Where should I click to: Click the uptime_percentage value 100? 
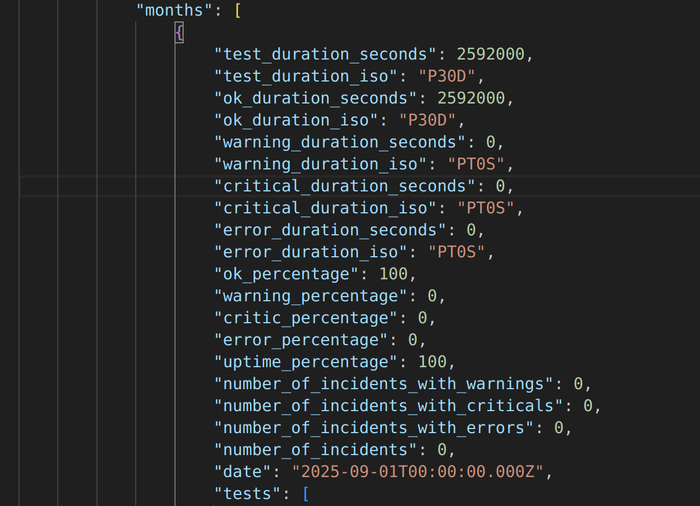pos(432,362)
